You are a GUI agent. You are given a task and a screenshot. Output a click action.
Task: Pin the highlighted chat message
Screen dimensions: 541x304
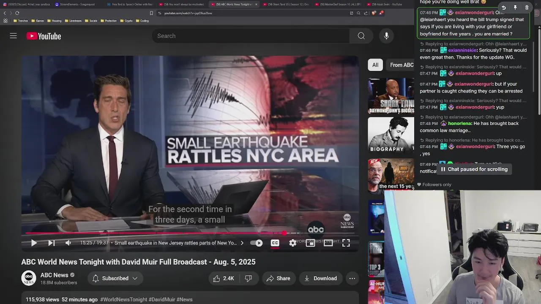(515, 8)
